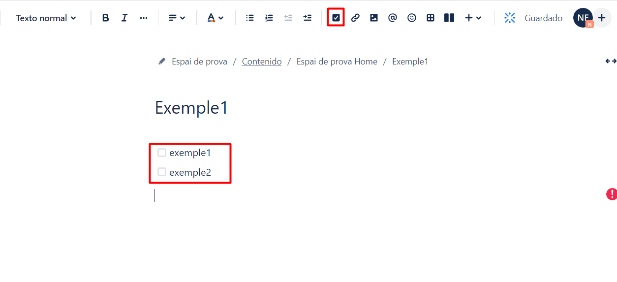Add an image or file
Viewport: 617px width, 282px height.
(374, 18)
